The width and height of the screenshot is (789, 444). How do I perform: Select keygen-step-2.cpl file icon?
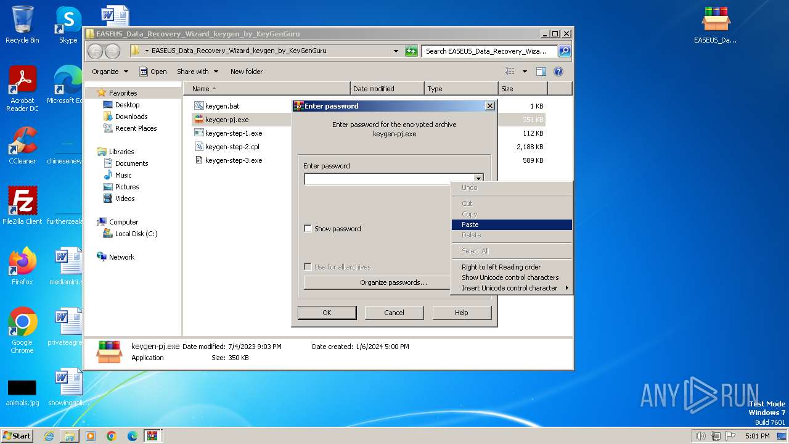(198, 147)
